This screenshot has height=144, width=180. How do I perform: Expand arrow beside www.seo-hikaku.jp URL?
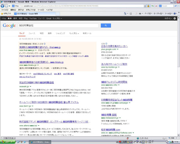point(38,65)
